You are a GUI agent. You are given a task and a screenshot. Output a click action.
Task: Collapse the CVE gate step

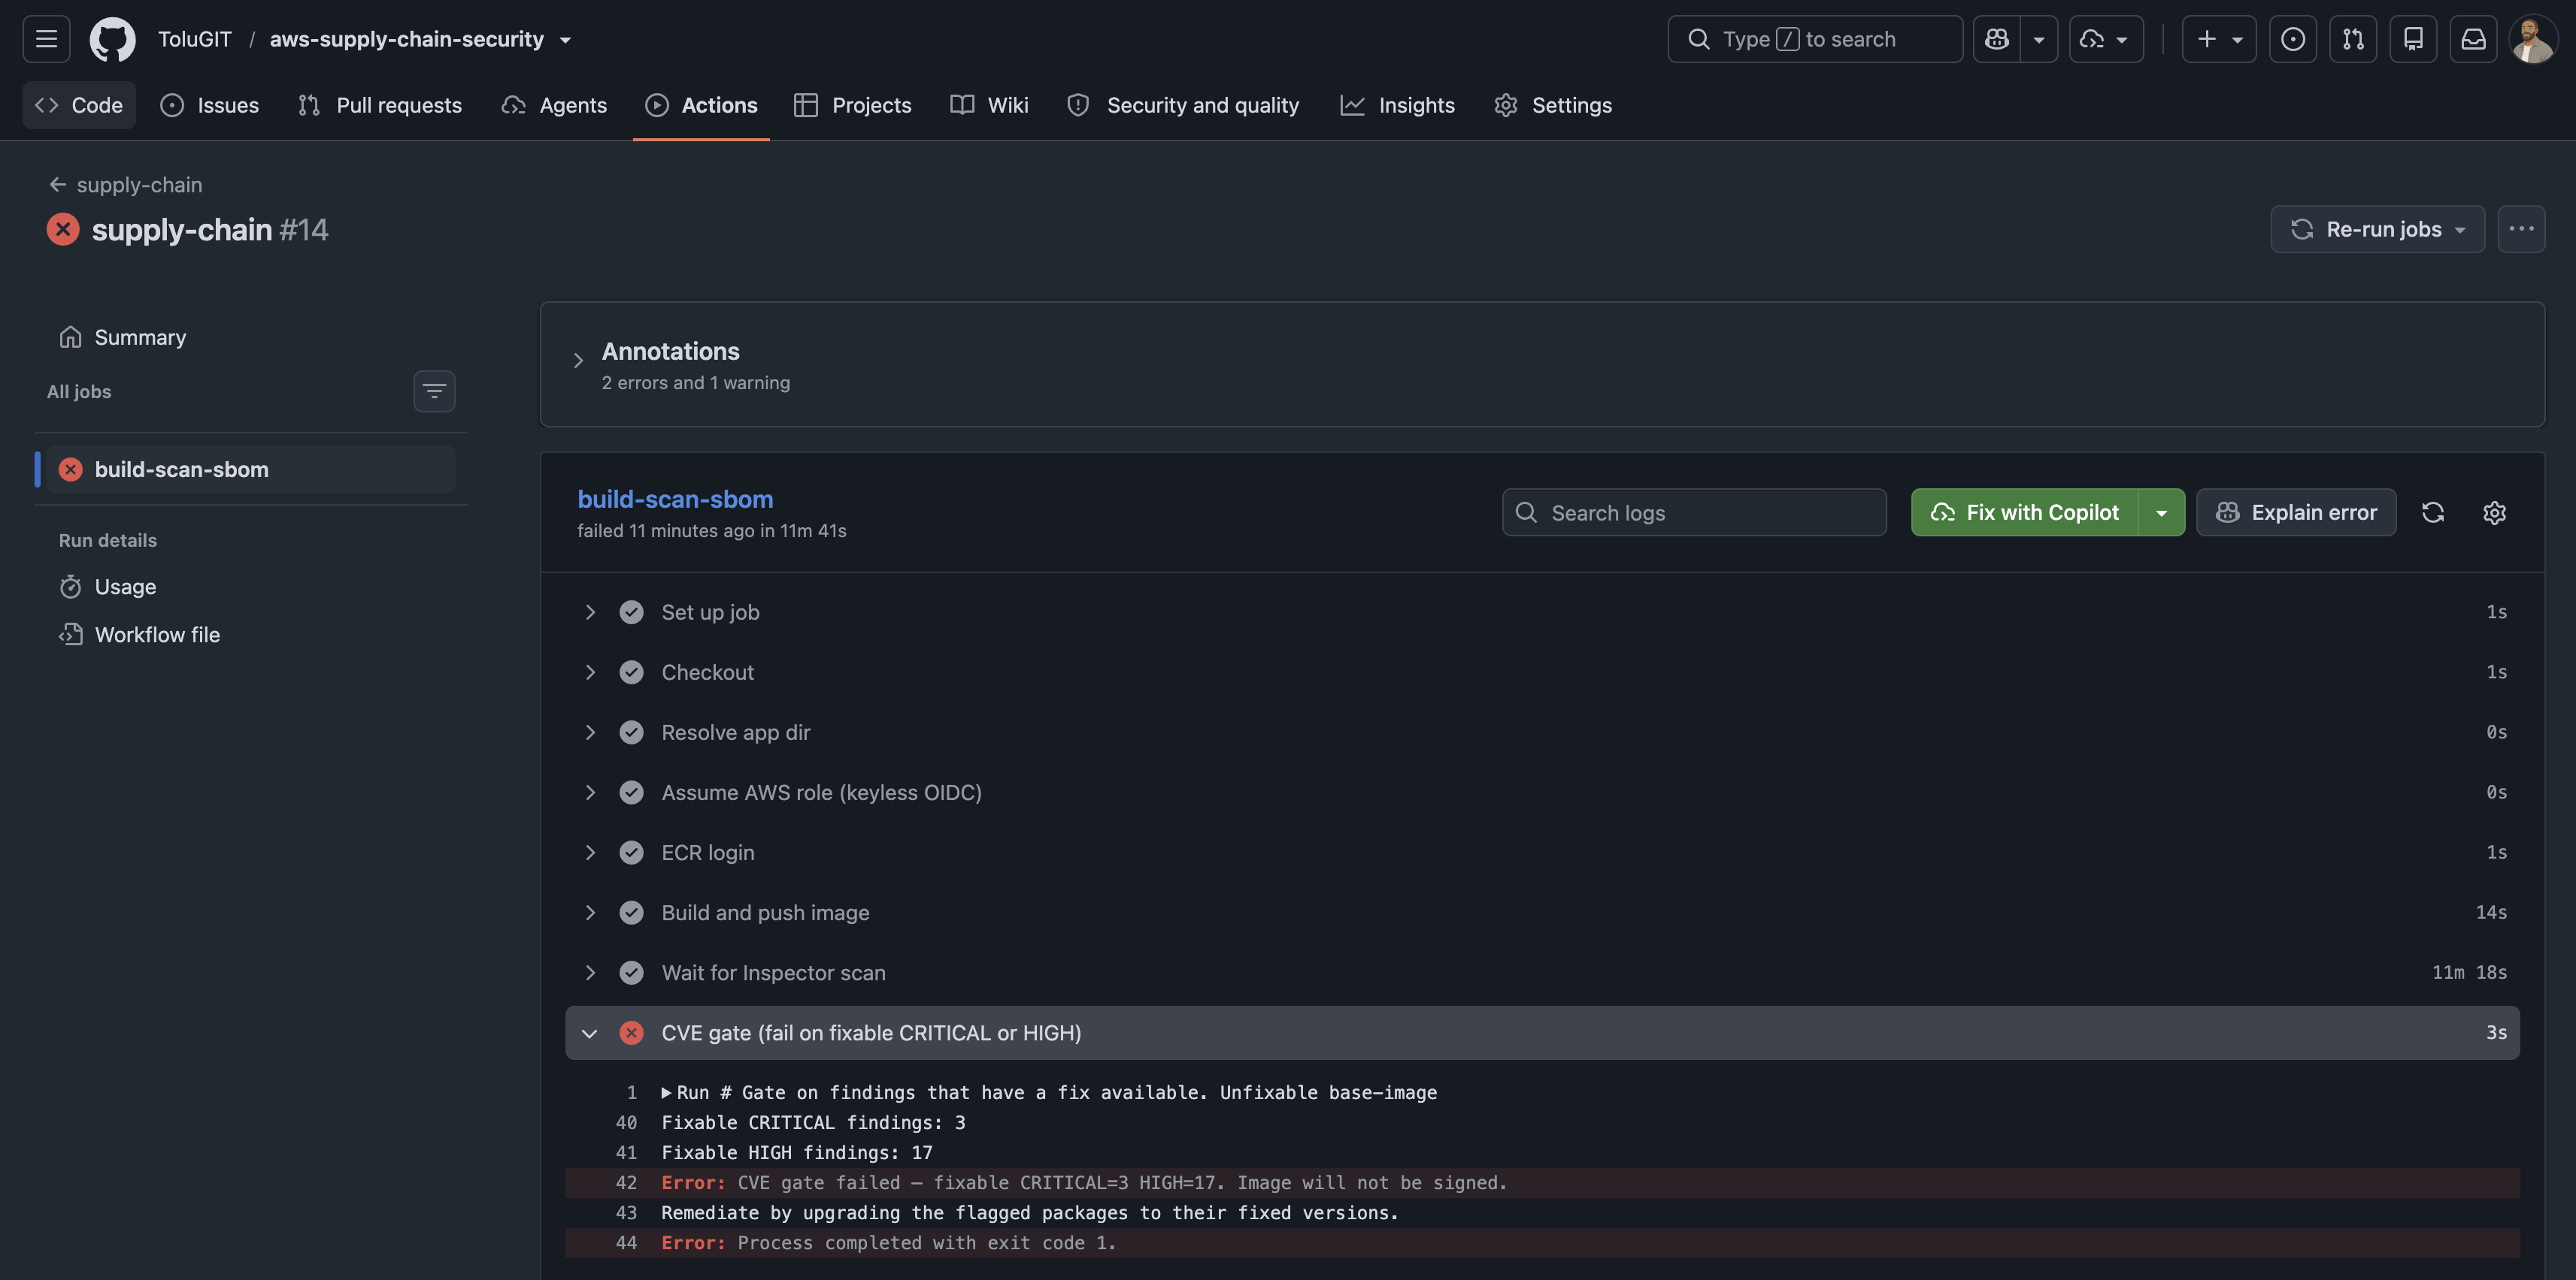click(589, 1033)
